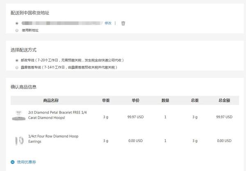Click the 单价 column header
The width and height of the screenshot is (246, 171).
point(136,100)
